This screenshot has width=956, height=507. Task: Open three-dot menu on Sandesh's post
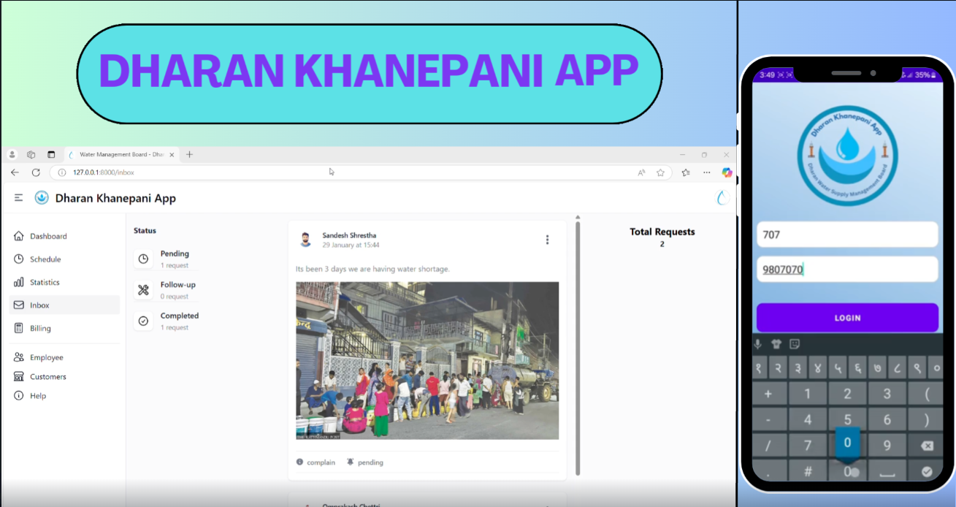[x=547, y=240]
